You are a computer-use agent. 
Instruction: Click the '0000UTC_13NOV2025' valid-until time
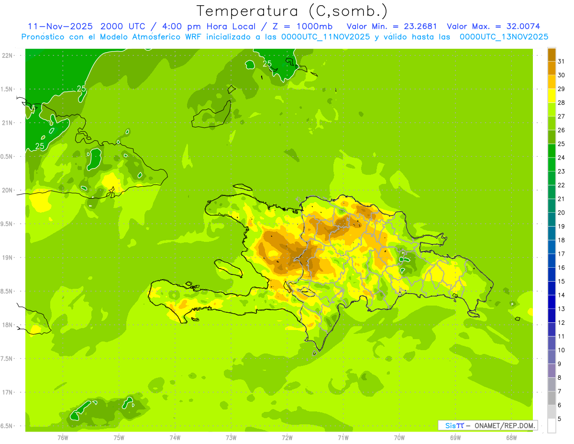coord(504,37)
